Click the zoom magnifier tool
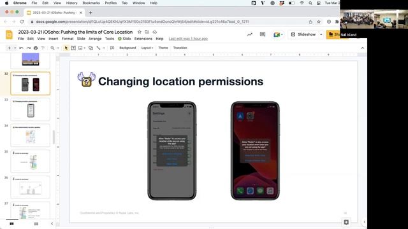The height and width of the screenshot is (229, 408). tap(52, 48)
